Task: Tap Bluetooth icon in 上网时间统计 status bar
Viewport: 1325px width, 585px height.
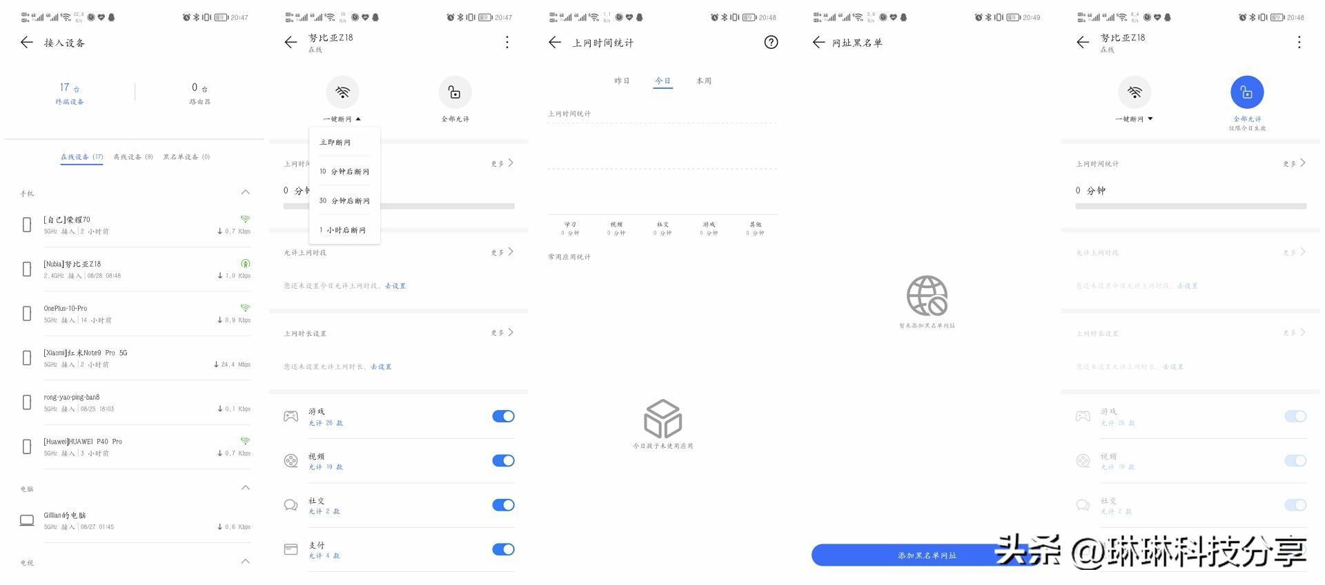Action: click(x=725, y=17)
